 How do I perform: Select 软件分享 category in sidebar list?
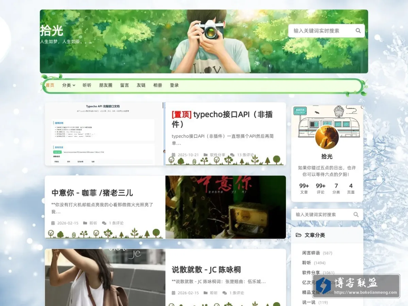[x=318, y=273]
